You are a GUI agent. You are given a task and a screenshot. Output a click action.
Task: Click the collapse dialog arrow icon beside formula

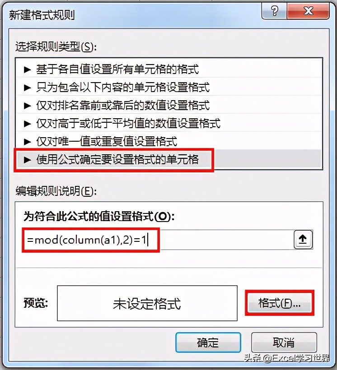(x=303, y=240)
